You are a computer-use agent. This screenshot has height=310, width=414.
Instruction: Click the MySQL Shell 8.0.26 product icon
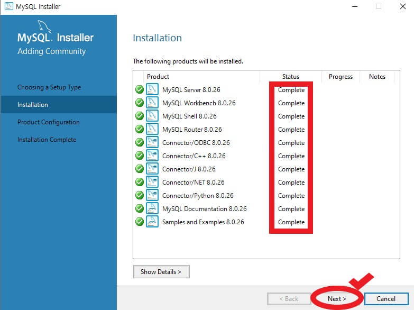pos(152,116)
